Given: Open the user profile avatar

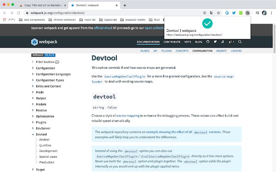Looking at the screenshot, I should point(264,13).
